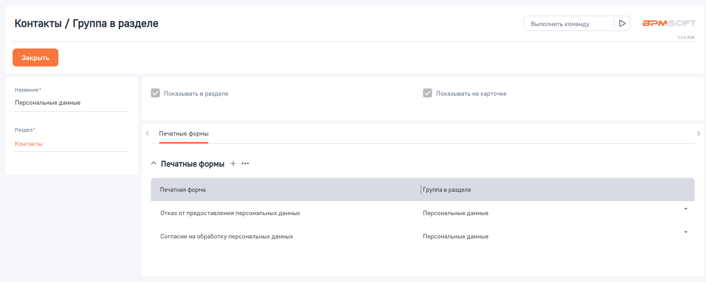Click the BPMSoft logo
This screenshot has width=706, height=282.
click(669, 23)
